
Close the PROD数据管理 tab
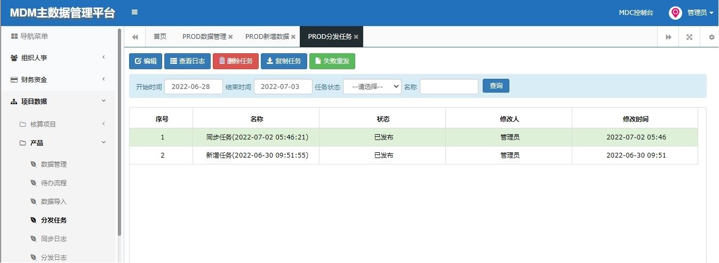230,37
